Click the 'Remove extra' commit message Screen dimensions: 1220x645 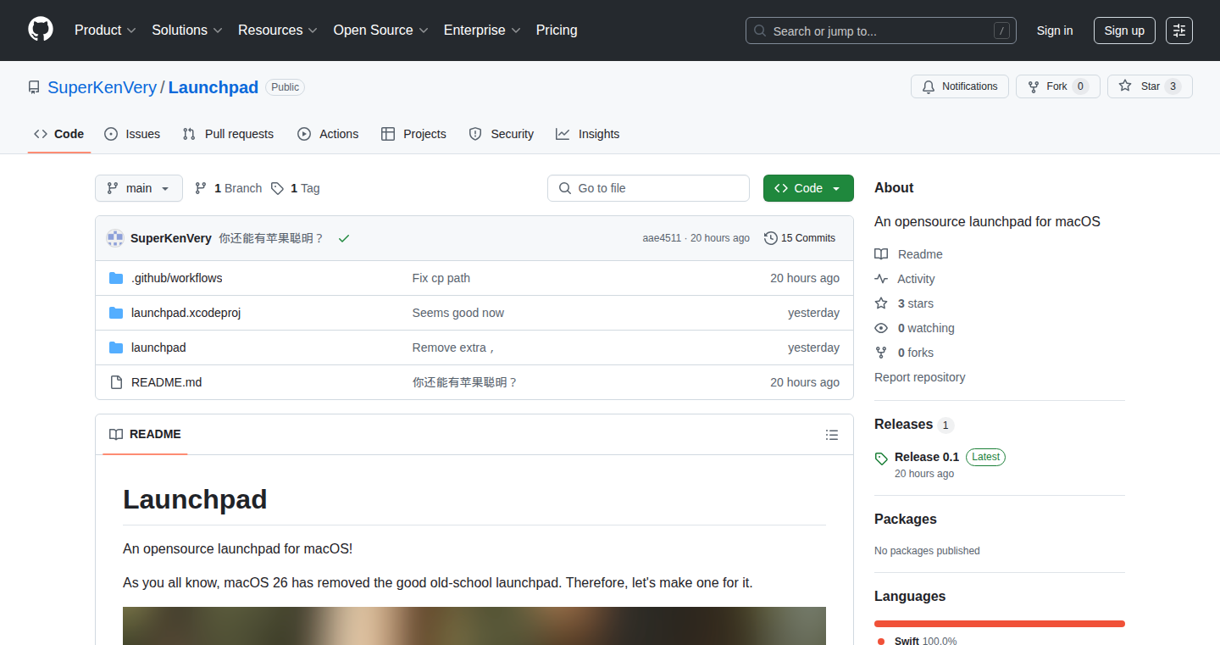click(x=453, y=348)
